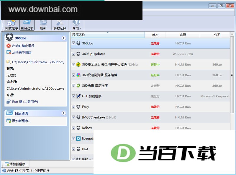236x175 pixels.
Task: Uncheck the IMCCClient.exe checkbox
Action: coord(73,117)
